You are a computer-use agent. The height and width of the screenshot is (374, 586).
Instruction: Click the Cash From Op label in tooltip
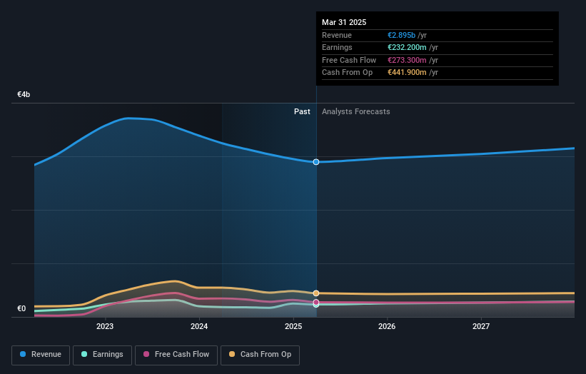pos(347,73)
